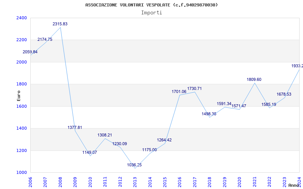The height and width of the screenshot is (189, 303).
Task: Select the 2015 year axis label
Action: point(165,182)
